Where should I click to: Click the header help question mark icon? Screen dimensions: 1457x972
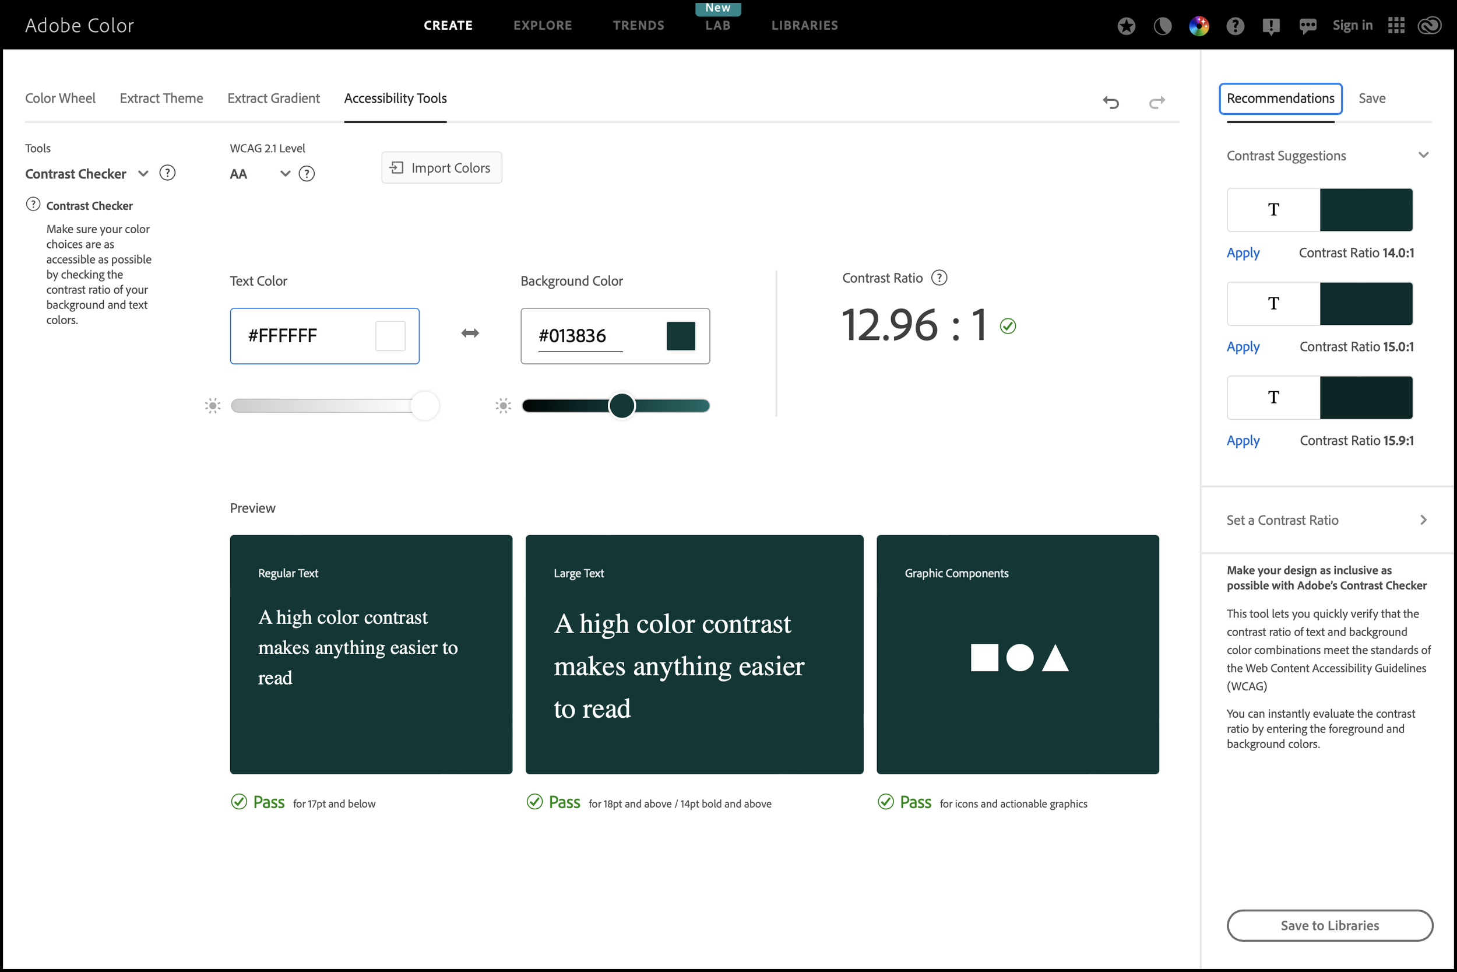(1234, 26)
